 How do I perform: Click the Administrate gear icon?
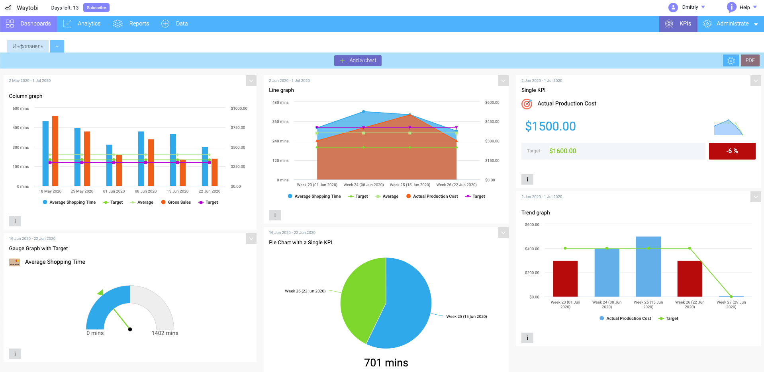point(707,24)
